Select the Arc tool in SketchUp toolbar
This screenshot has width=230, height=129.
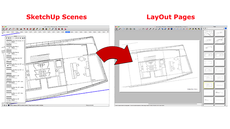coord(14,29)
